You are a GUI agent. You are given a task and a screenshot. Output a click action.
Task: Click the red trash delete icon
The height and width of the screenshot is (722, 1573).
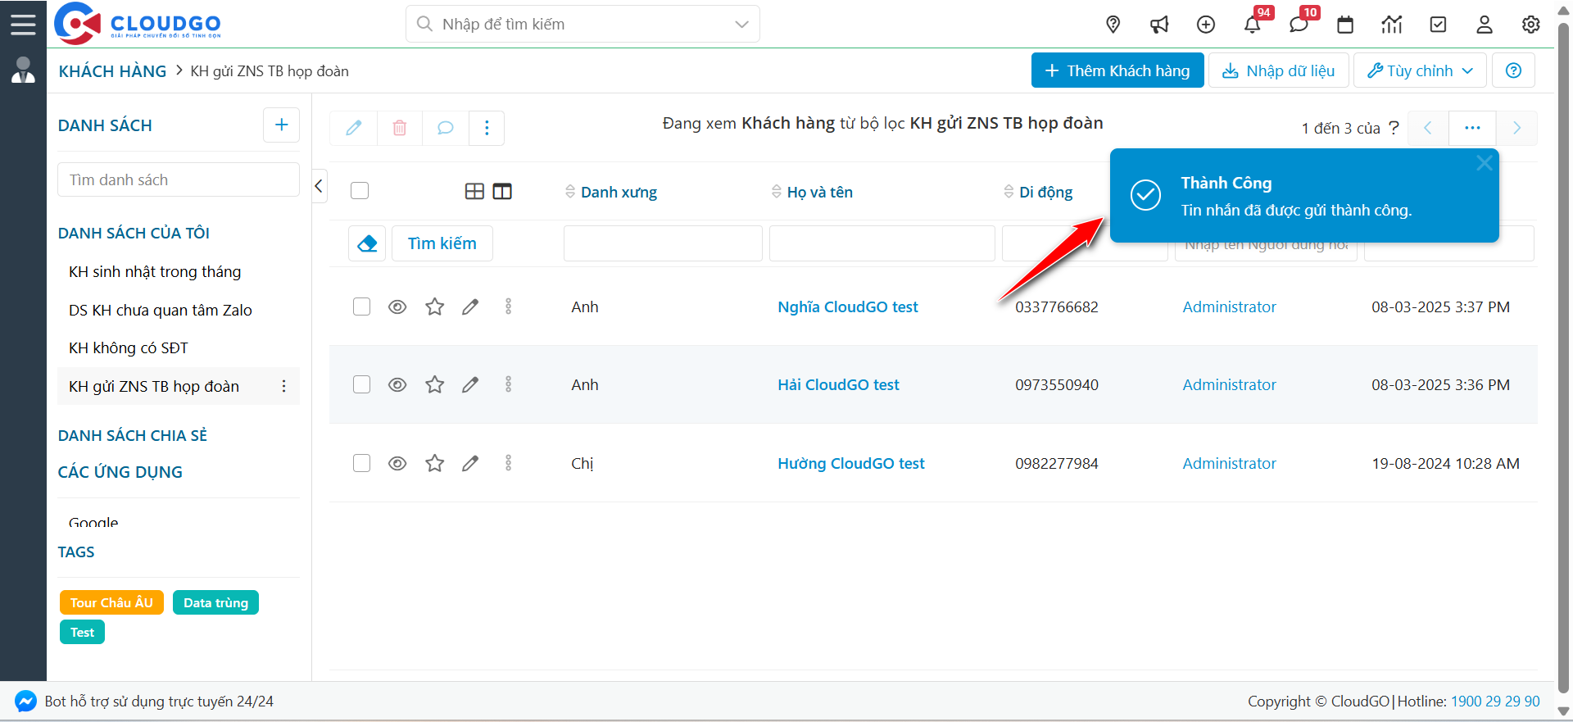400,128
